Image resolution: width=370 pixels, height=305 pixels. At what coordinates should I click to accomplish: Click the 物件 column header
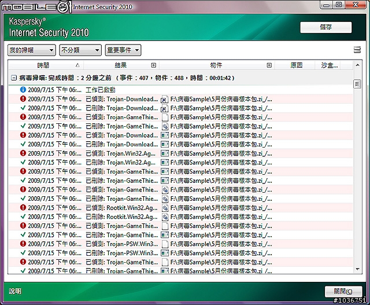[x=217, y=65]
